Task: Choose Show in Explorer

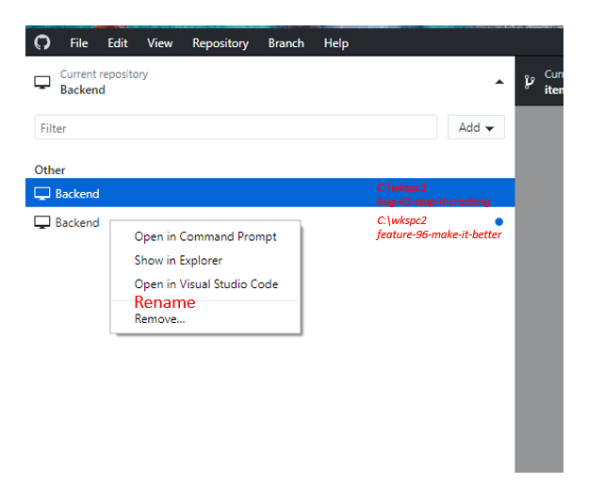Action: pyautogui.click(x=205, y=261)
